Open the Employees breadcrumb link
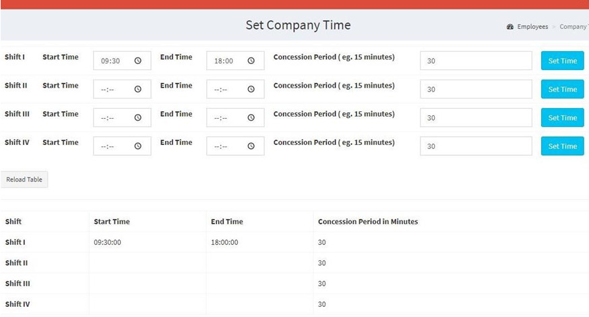Screen dimensions: 589x317 pyautogui.click(x=532, y=27)
